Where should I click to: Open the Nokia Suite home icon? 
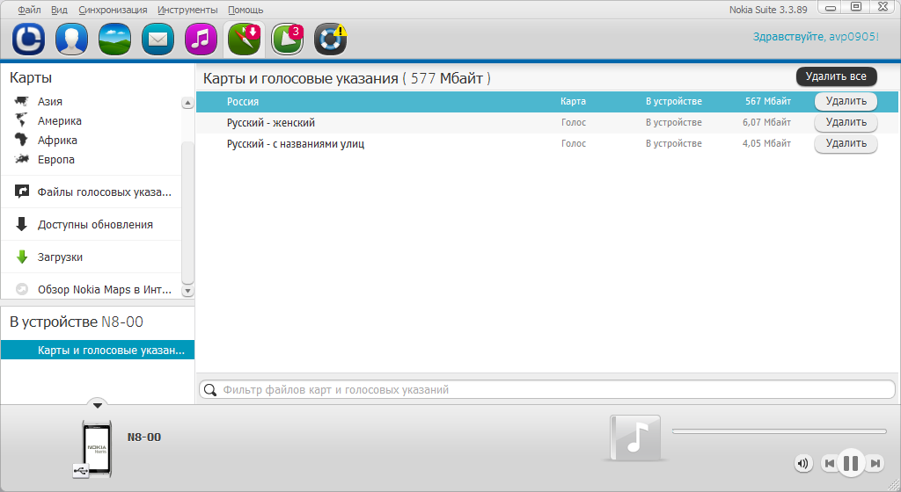(x=28, y=40)
